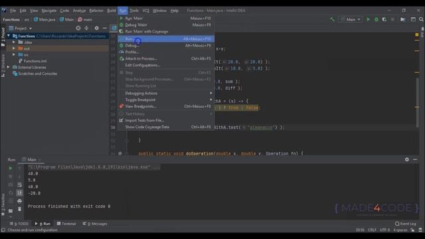Open the VCS menu
This screenshot has height=239, width=425.
(x=146, y=11)
